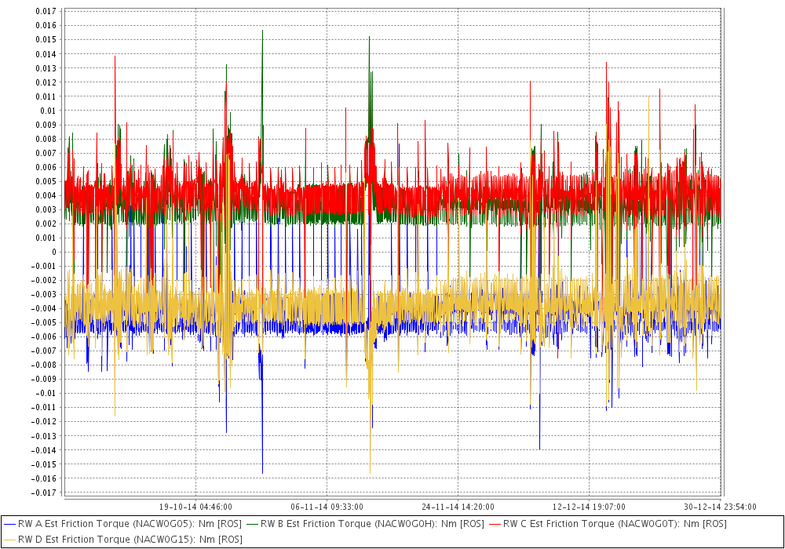The width and height of the screenshot is (785, 549).
Task: Click the x-axis label 19-10-14 04:46:00
Action: [195, 507]
